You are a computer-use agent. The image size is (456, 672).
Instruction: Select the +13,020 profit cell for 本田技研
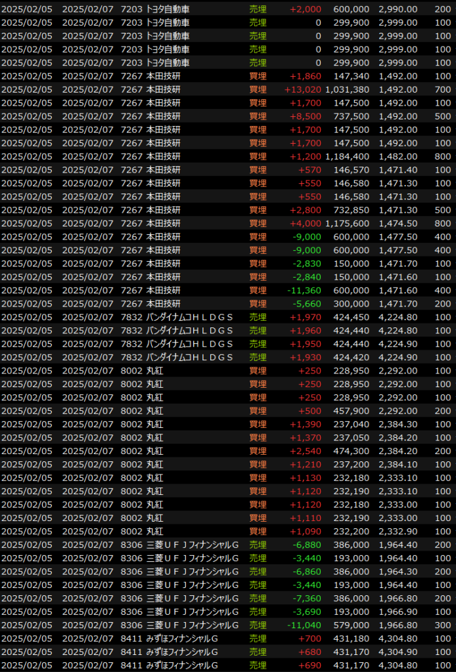(x=303, y=89)
